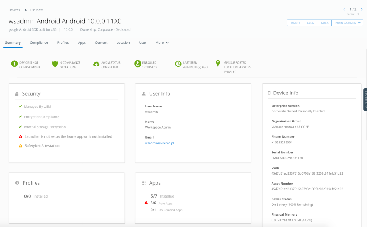Click the enrolled date download icon
Viewport: 367px width, 227px height.
pyautogui.click(x=137, y=64)
